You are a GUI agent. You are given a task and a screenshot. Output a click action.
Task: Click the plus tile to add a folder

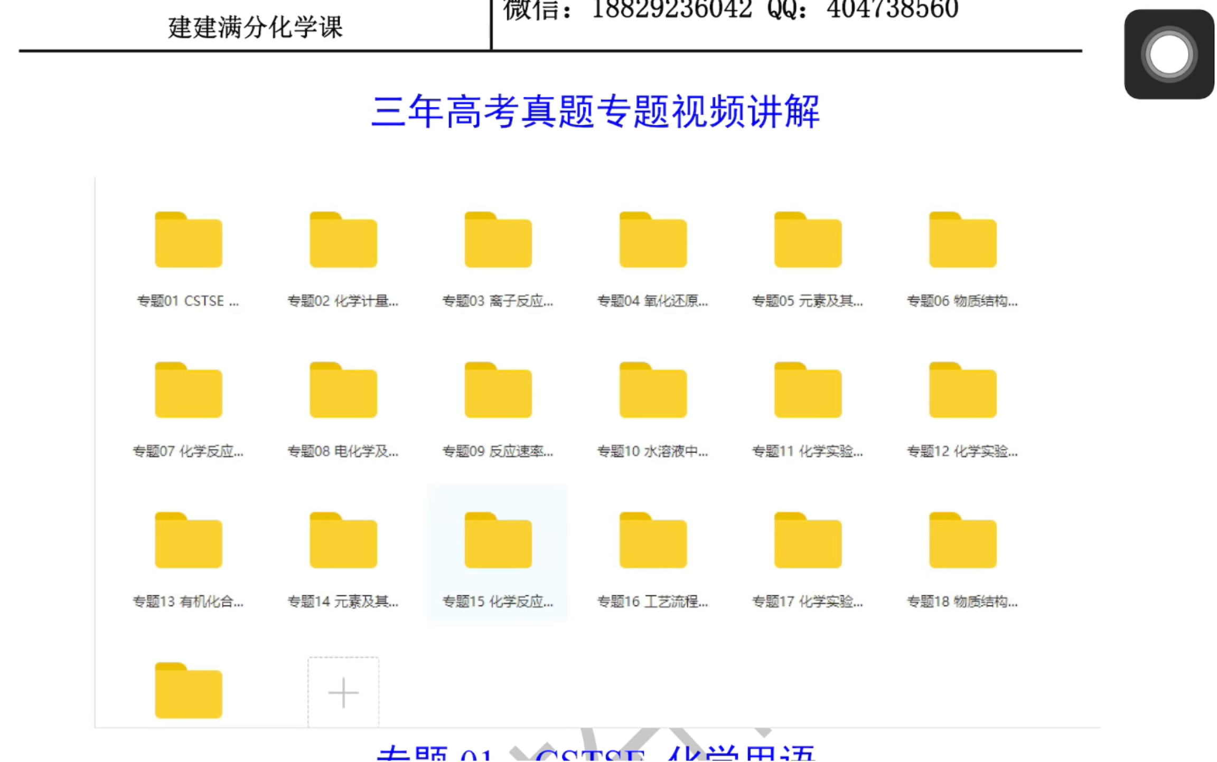[343, 692]
